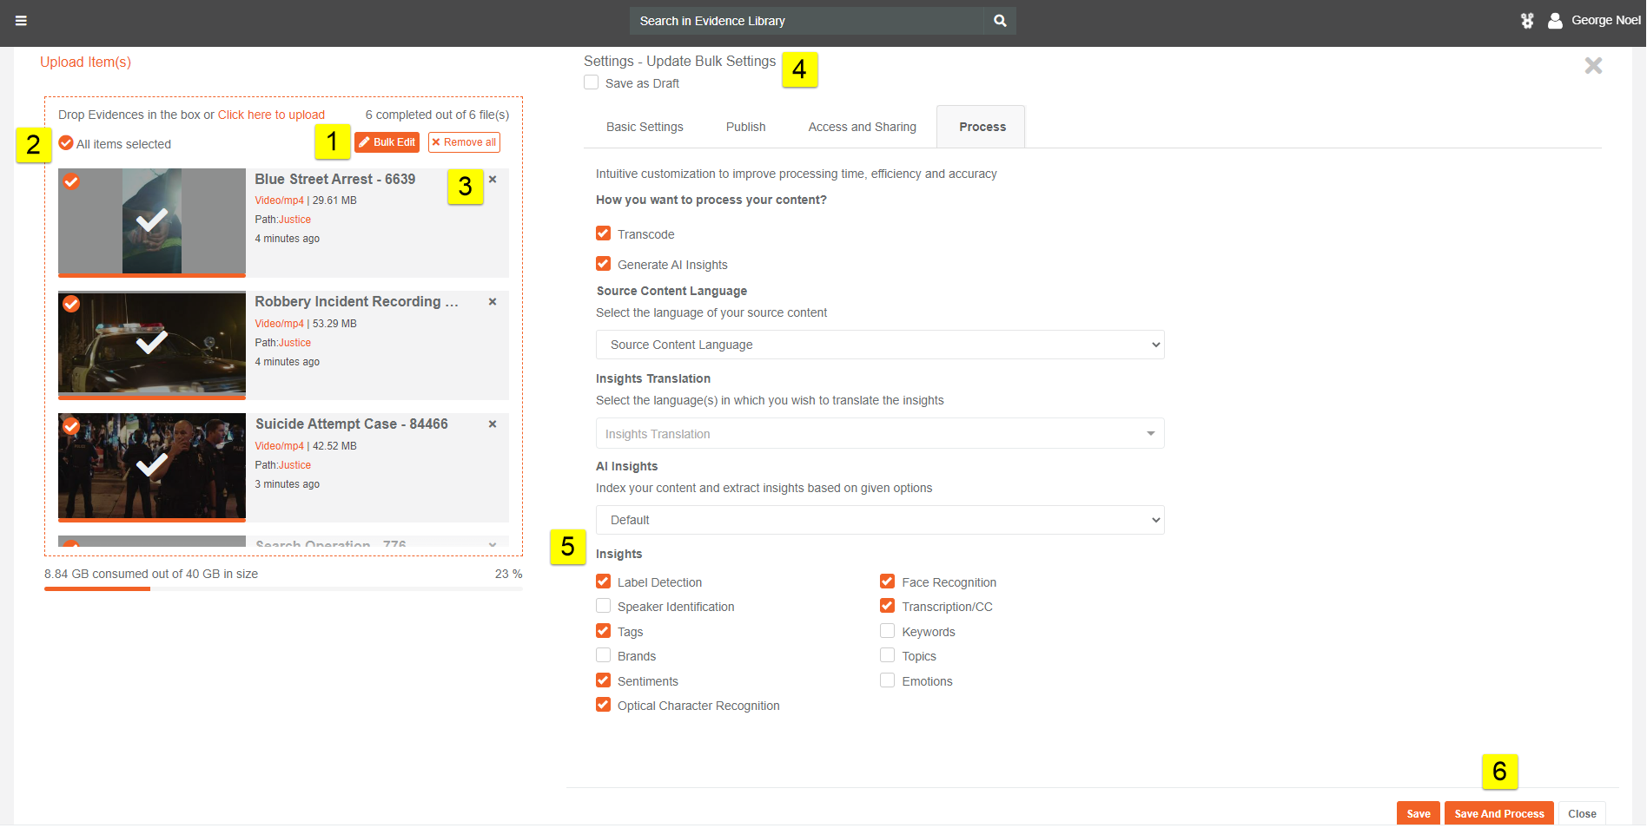Click the Search in Evidence Library field

806,21
